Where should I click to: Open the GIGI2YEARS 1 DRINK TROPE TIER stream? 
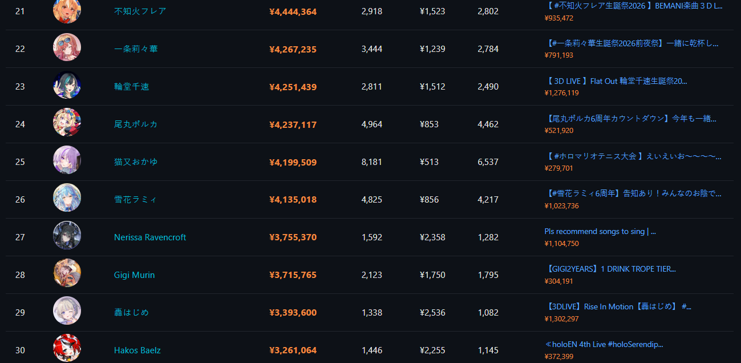coord(610,269)
